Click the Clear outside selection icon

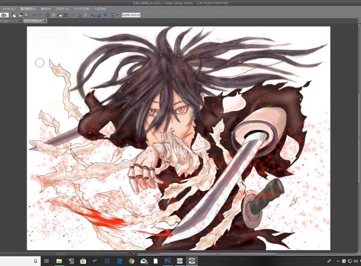tap(54, 15)
